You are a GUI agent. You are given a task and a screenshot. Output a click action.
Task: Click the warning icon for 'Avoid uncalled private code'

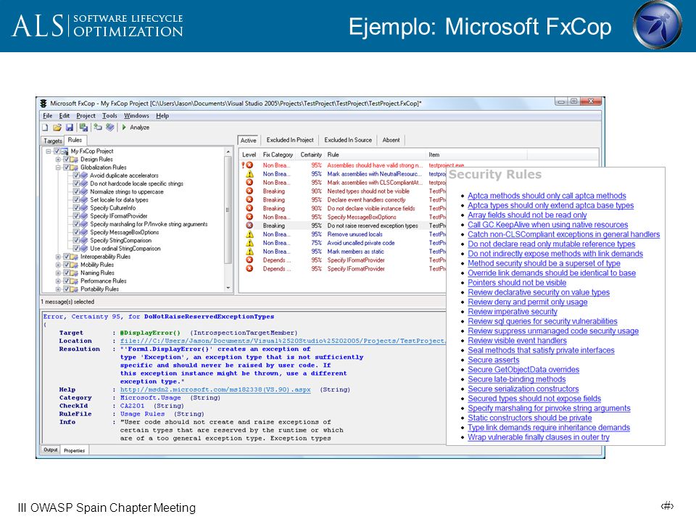[x=250, y=243]
